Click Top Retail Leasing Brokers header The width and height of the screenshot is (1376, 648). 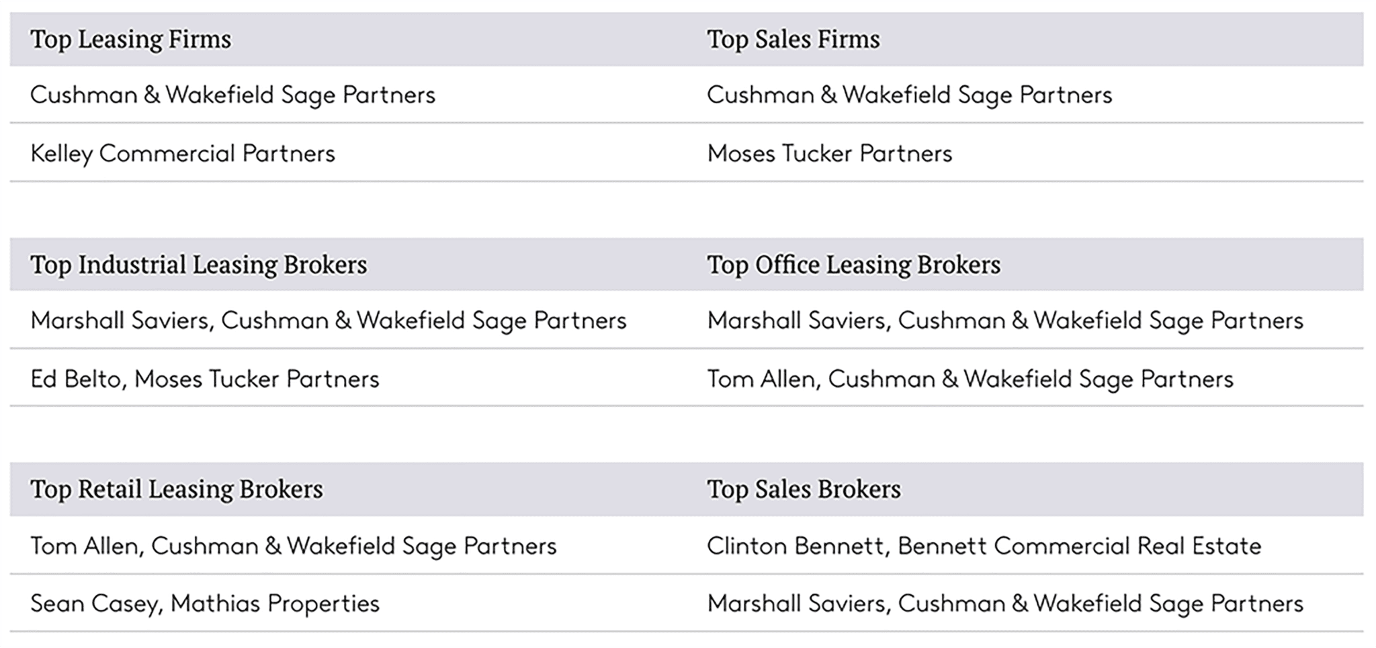point(177,490)
